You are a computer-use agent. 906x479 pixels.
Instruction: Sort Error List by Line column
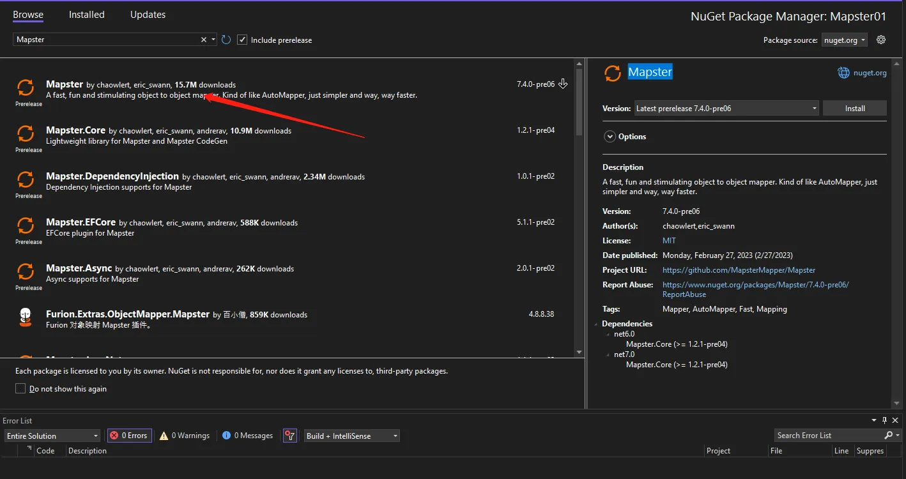click(841, 451)
